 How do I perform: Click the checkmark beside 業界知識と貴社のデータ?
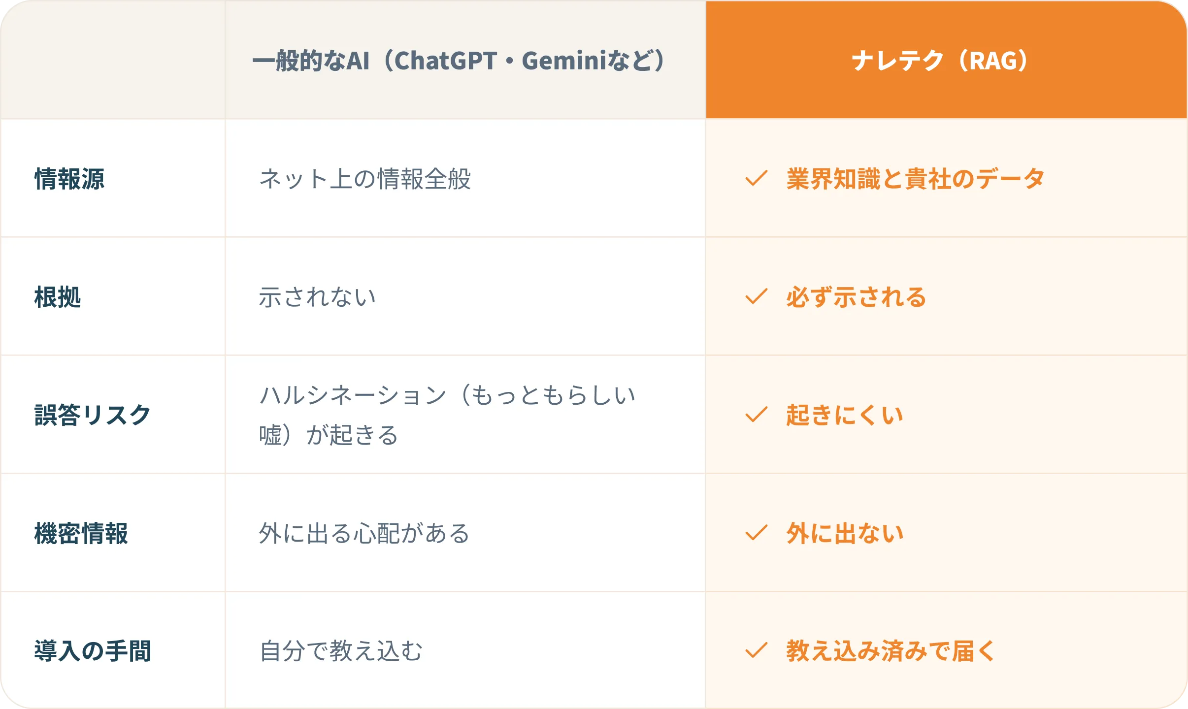757,178
